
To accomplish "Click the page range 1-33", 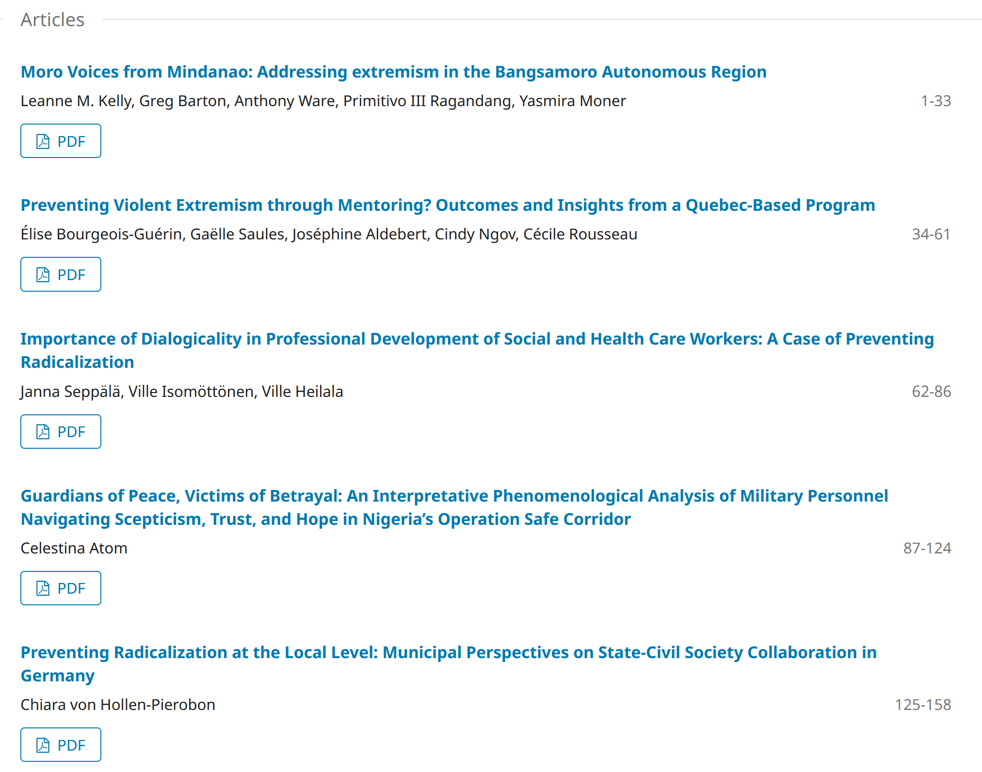I will pos(935,101).
